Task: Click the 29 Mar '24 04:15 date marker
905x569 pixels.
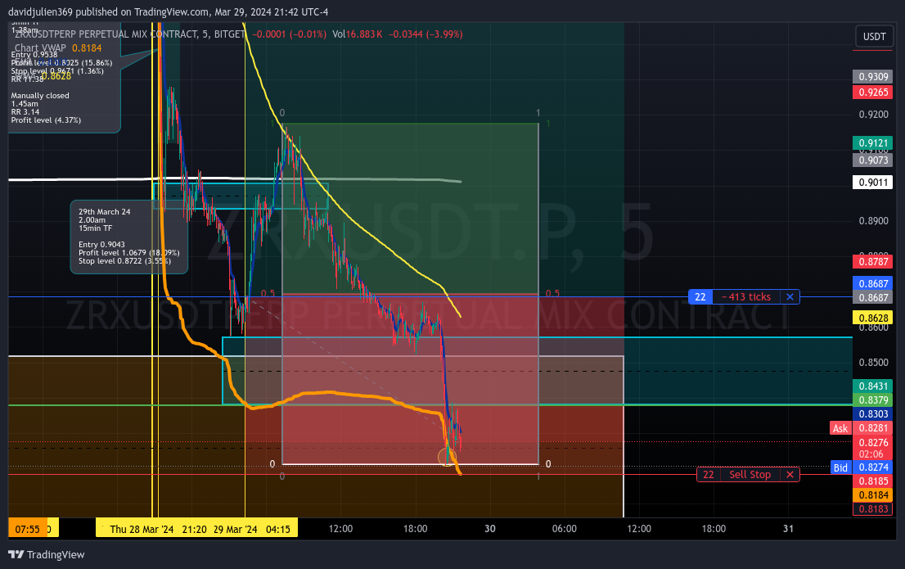Action: (x=254, y=529)
